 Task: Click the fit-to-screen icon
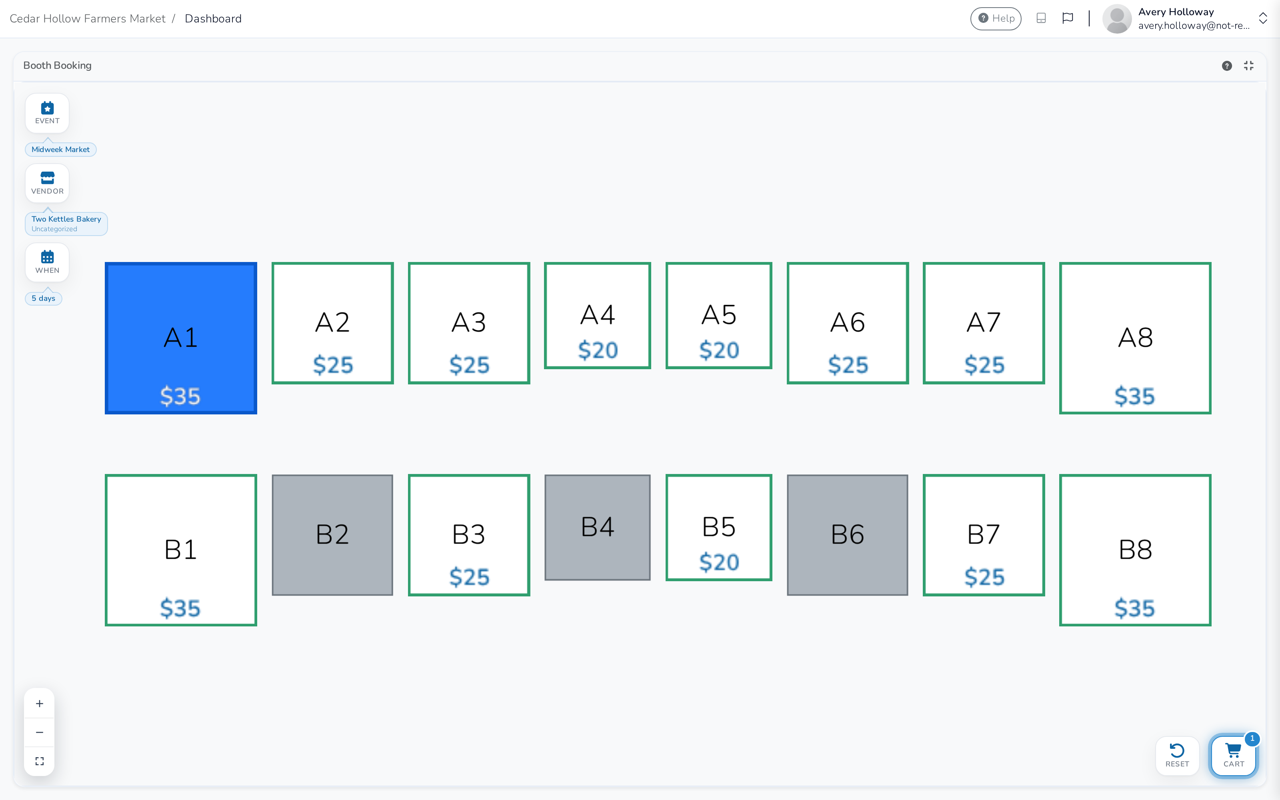[39, 761]
